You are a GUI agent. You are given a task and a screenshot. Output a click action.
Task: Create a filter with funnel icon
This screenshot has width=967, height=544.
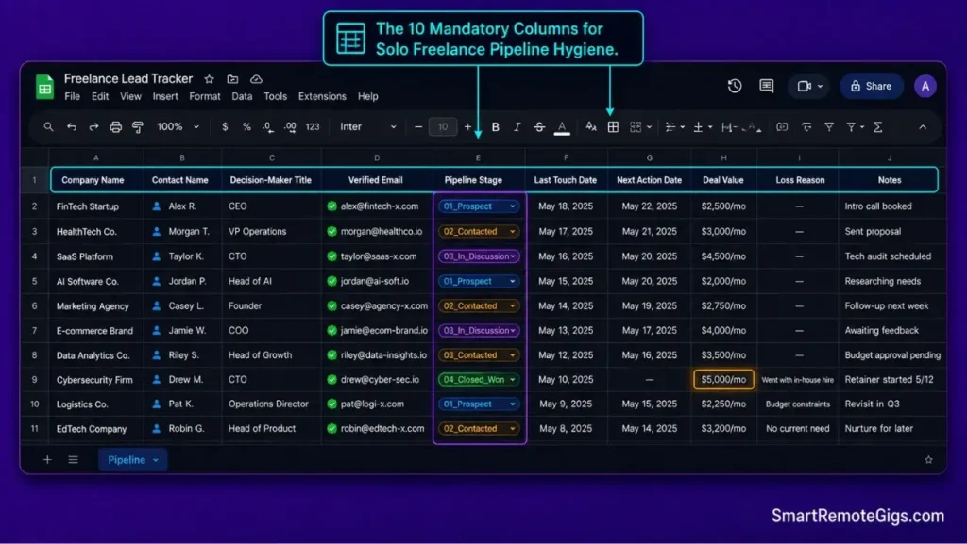coord(829,126)
